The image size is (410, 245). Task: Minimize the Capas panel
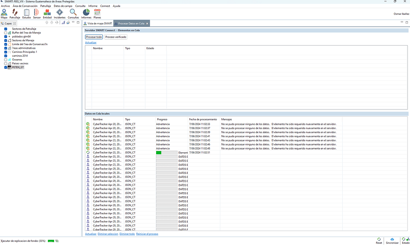74,22
